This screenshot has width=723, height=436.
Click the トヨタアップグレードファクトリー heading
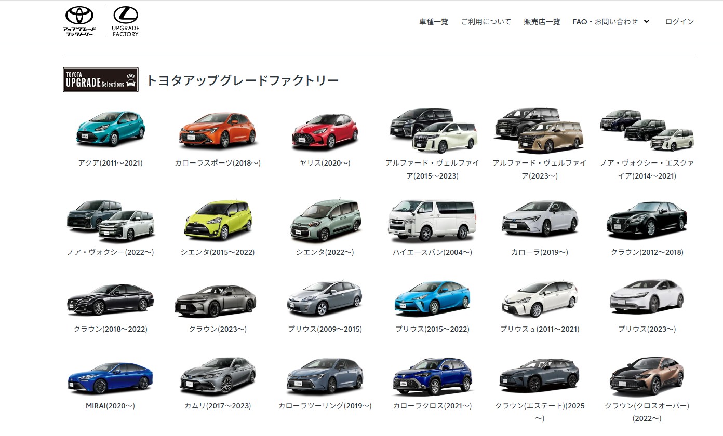click(x=243, y=80)
